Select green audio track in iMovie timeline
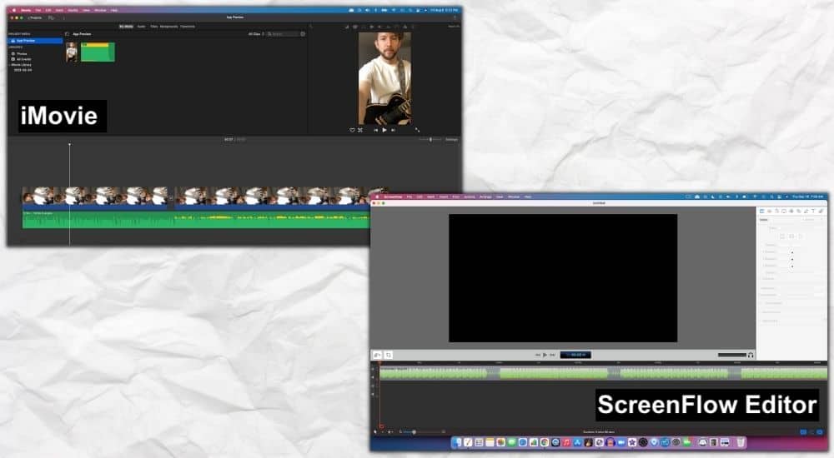 (196, 220)
